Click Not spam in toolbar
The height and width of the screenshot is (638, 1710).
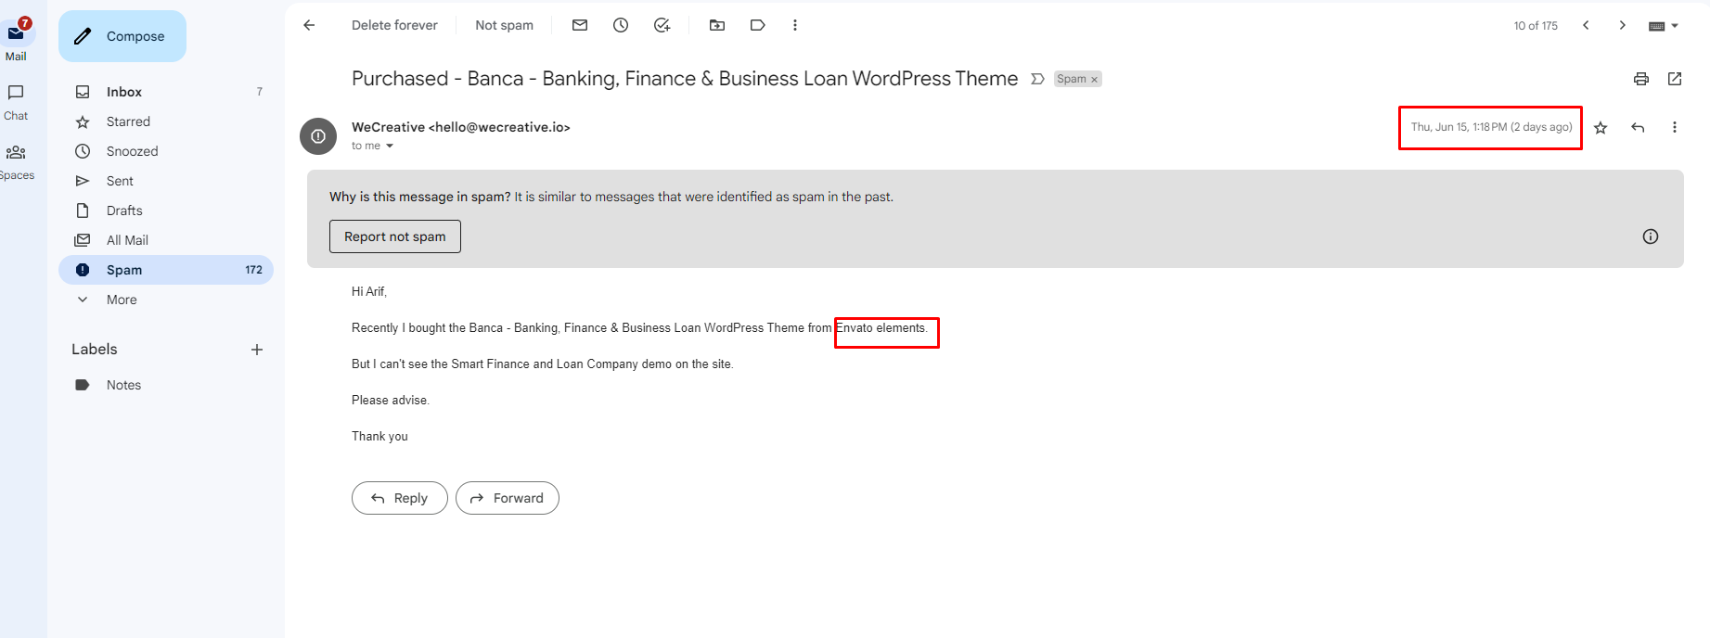(504, 25)
